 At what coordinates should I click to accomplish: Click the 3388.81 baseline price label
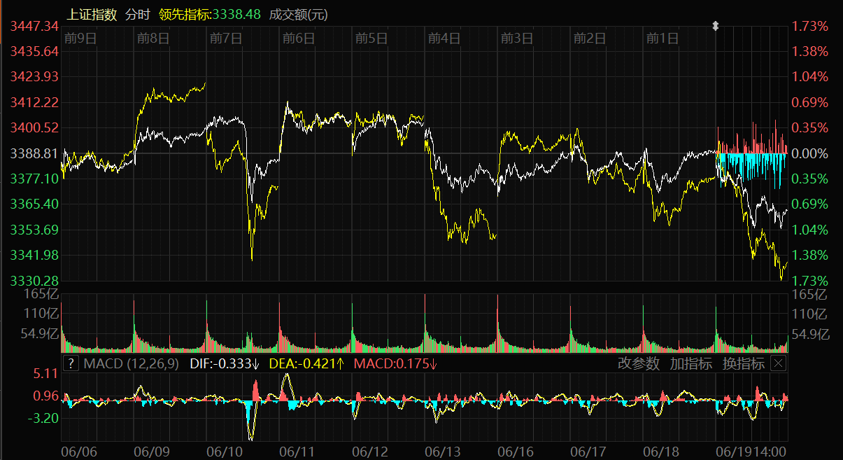[x=34, y=153]
